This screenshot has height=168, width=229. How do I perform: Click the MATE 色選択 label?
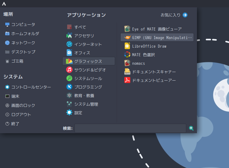[144, 55]
